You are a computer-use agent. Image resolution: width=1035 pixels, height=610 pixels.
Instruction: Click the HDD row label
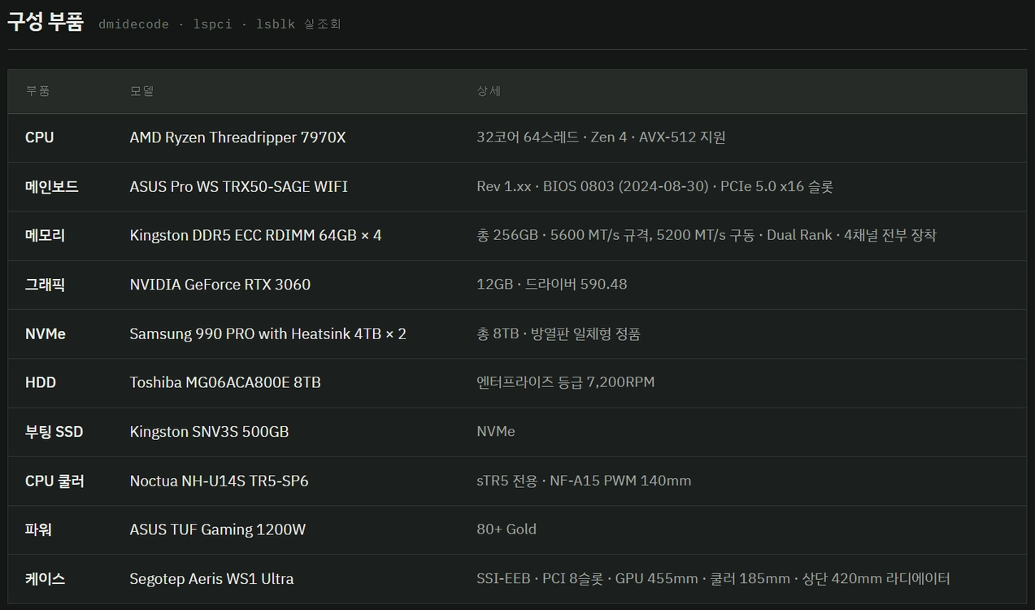click(x=41, y=382)
